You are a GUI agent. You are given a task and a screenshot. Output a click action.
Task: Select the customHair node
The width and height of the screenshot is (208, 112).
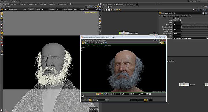(x=124, y=33)
